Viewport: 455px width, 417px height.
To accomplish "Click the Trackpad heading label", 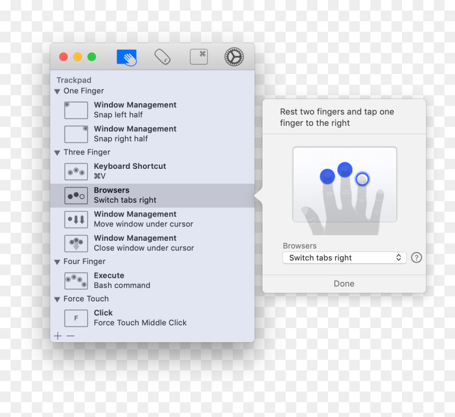I will pyautogui.click(x=74, y=80).
